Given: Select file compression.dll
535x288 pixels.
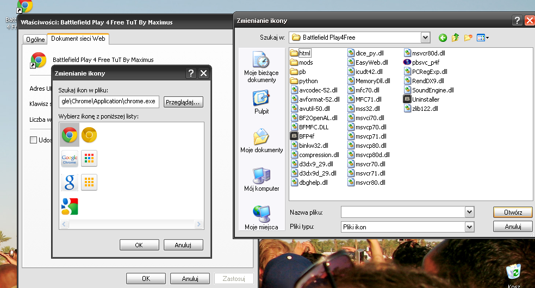Looking at the screenshot, I should coord(315,155).
